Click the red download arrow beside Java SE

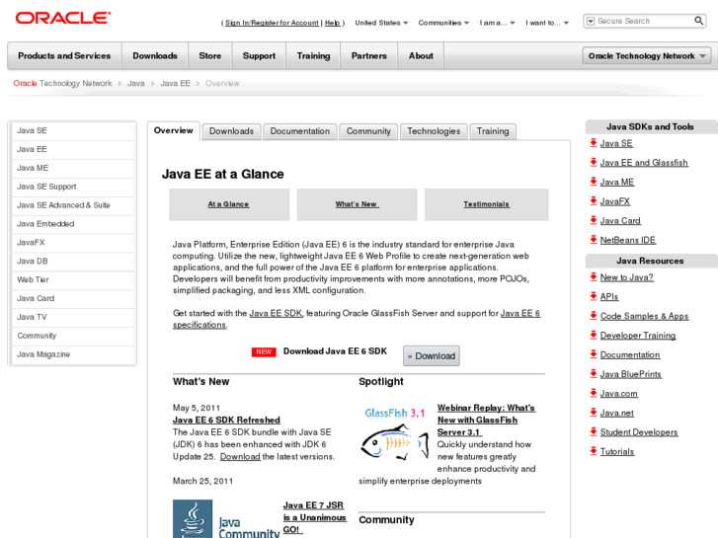click(594, 143)
